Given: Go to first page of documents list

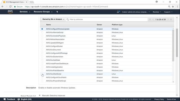Looking at the screenshot, I should [x=150, y=19].
